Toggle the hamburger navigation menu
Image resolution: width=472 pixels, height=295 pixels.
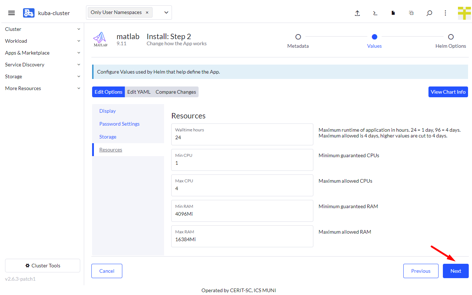[11, 13]
